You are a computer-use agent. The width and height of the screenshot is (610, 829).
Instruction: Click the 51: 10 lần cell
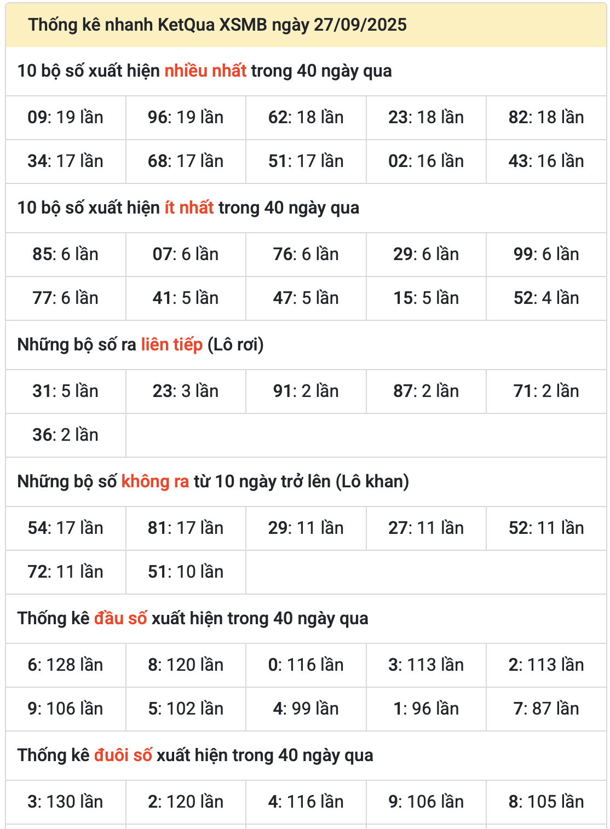click(186, 572)
